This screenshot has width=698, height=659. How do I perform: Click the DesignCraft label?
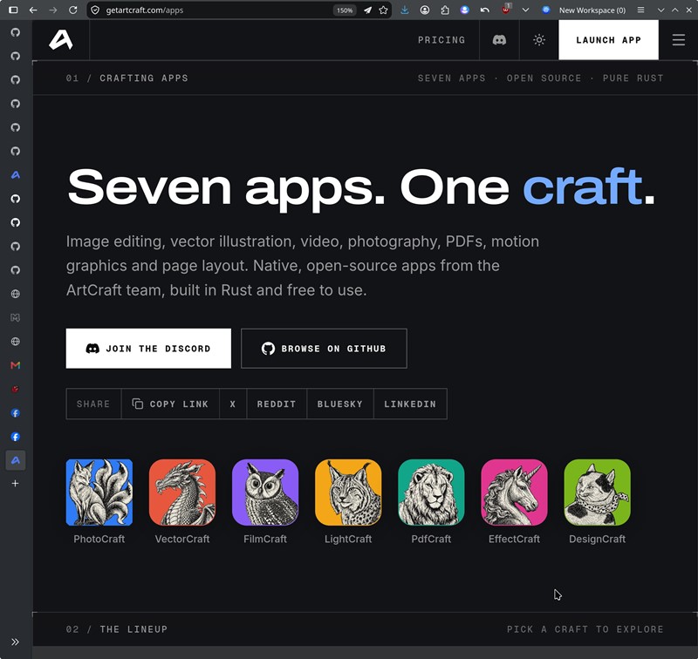click(597, 539)
